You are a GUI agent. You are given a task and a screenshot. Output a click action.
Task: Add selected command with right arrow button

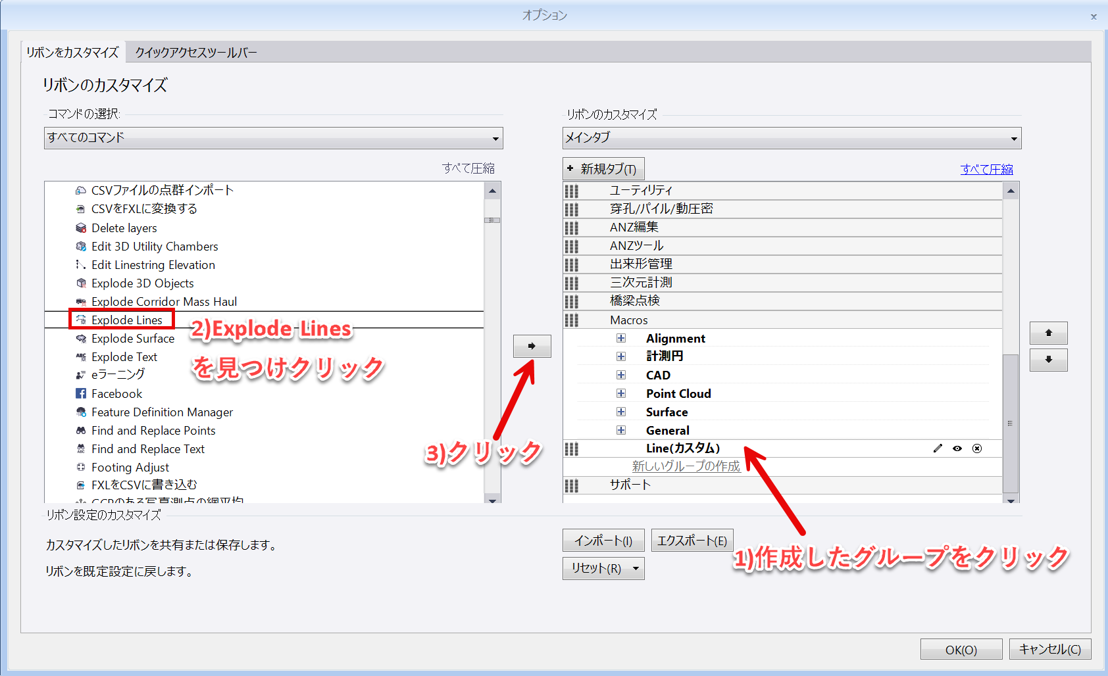point(532,346)
